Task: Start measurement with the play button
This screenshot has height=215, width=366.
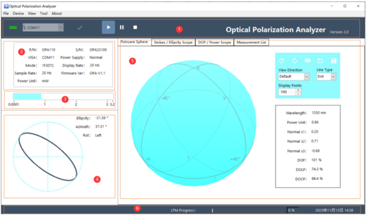Action: pyautogui.click(x=108, y=27)
